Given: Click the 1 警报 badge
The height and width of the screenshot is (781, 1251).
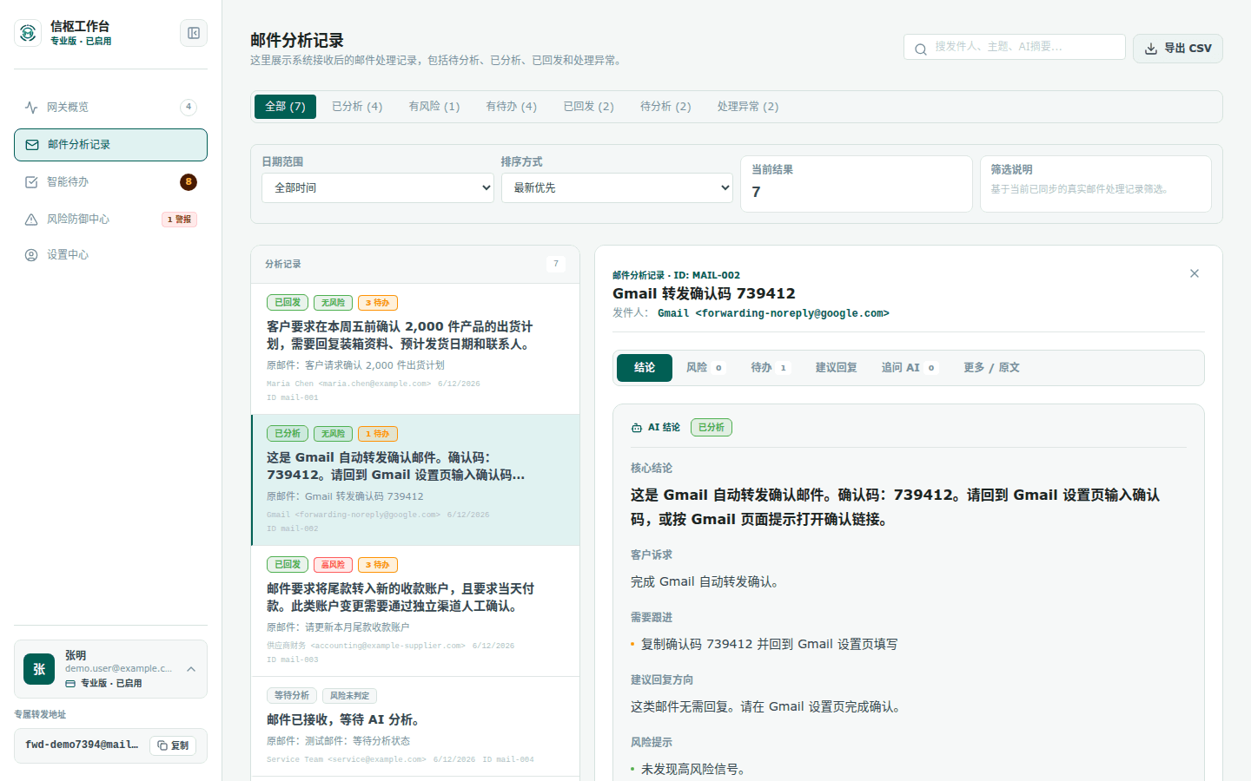Looking at the screenshot, I should click(180, 220).
